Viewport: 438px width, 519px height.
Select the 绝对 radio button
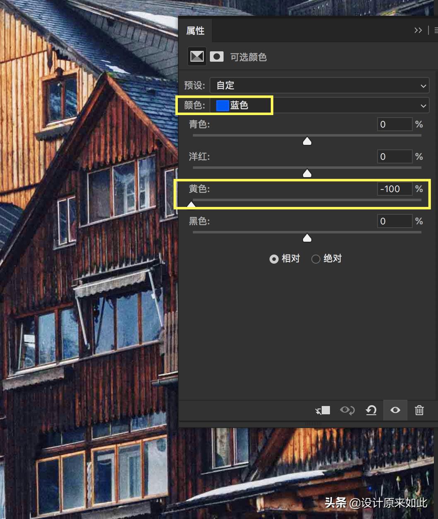coord(315,259)
